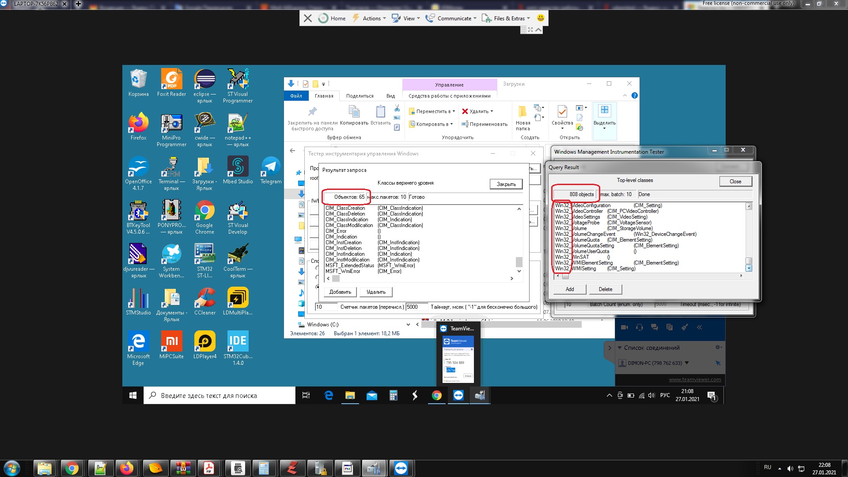Viewport: 848px width, 477px height.
Task: Launch the Foxit Reader desktop shortcut
Action: [171, 83]
